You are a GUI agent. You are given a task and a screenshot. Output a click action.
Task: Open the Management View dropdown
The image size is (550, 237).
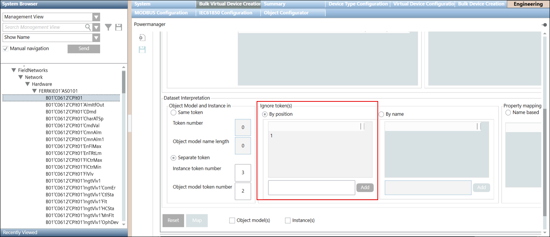[96, 17]
